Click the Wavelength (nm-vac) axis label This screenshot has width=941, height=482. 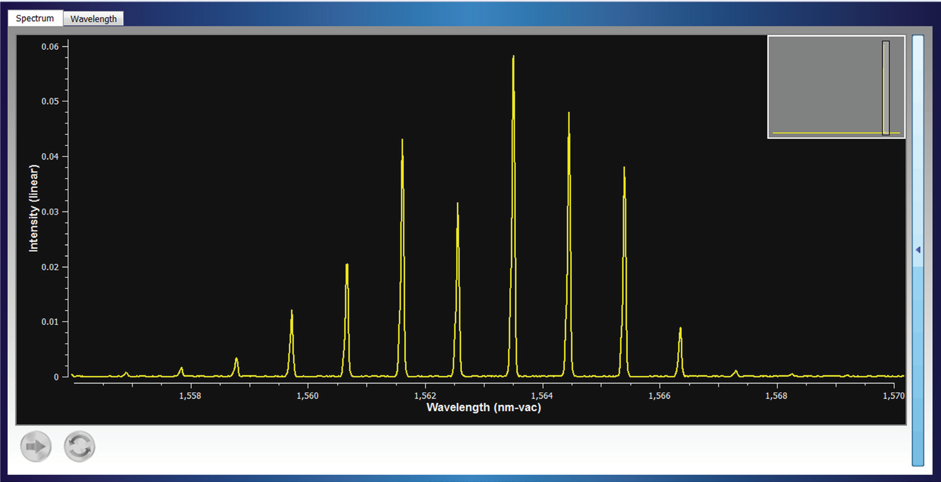pos(483,407)
